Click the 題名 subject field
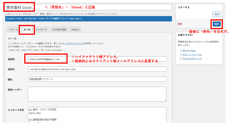229x125 pixels. point(97,79)
